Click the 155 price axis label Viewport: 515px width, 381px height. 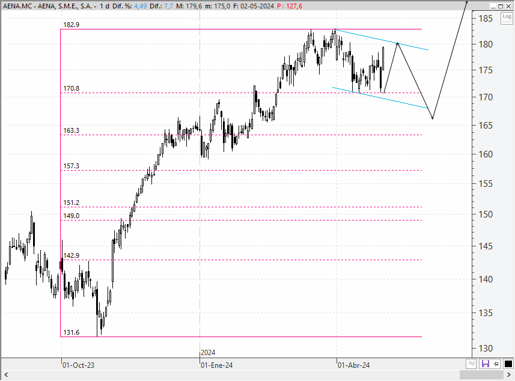486,184
